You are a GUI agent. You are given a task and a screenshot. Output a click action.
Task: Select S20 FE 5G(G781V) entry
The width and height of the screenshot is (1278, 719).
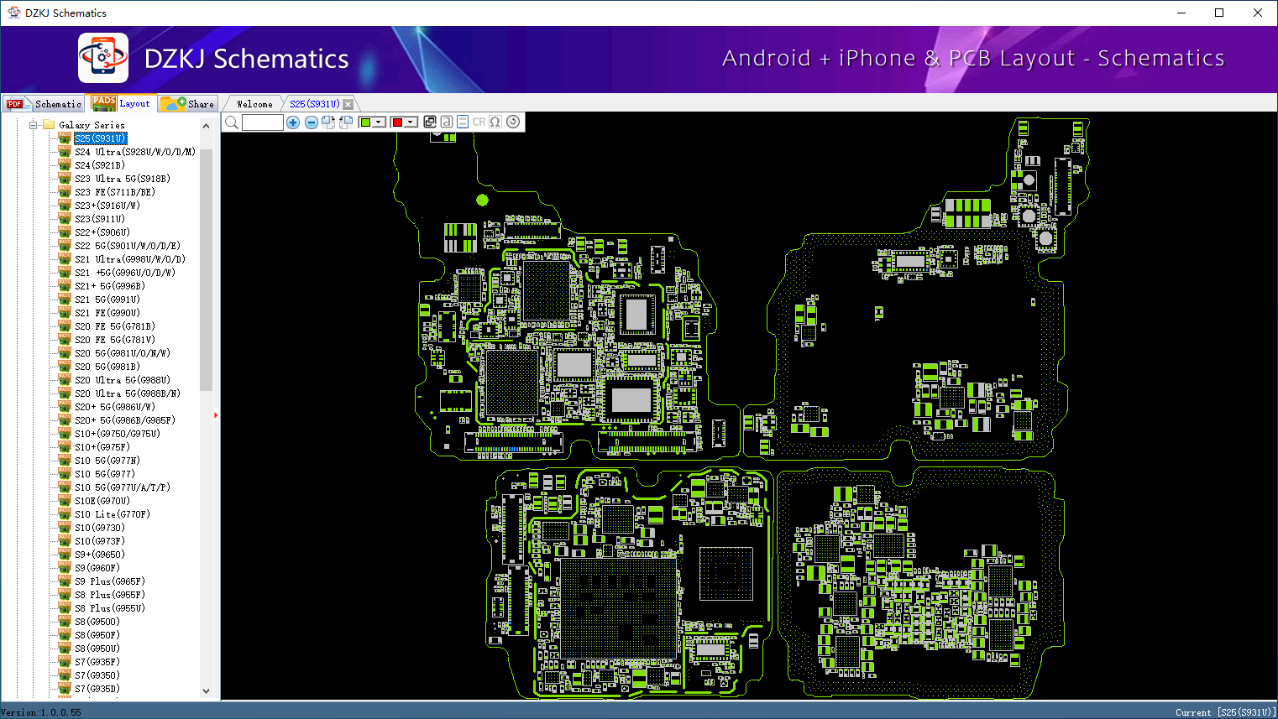click(115, 340)
